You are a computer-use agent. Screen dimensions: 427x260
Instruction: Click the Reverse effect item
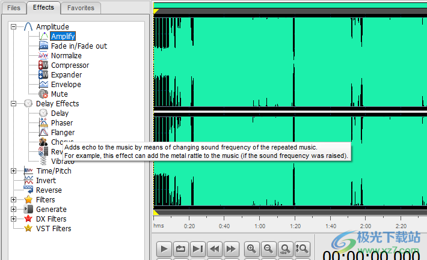(x=49, y=190)
